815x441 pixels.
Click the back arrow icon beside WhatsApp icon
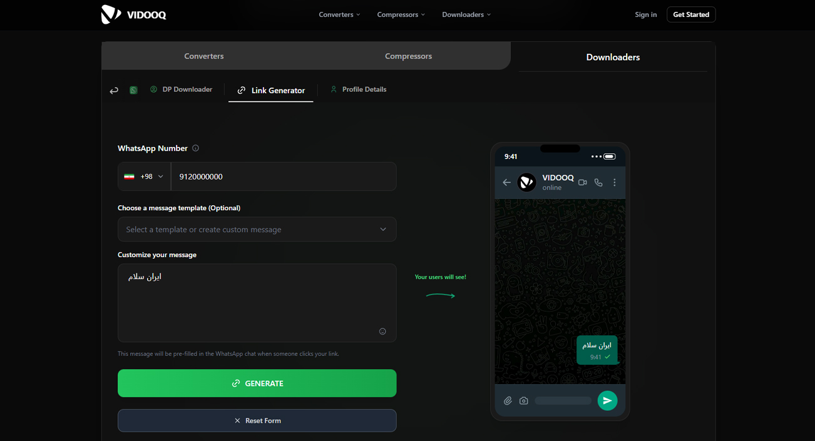point(114,91)
